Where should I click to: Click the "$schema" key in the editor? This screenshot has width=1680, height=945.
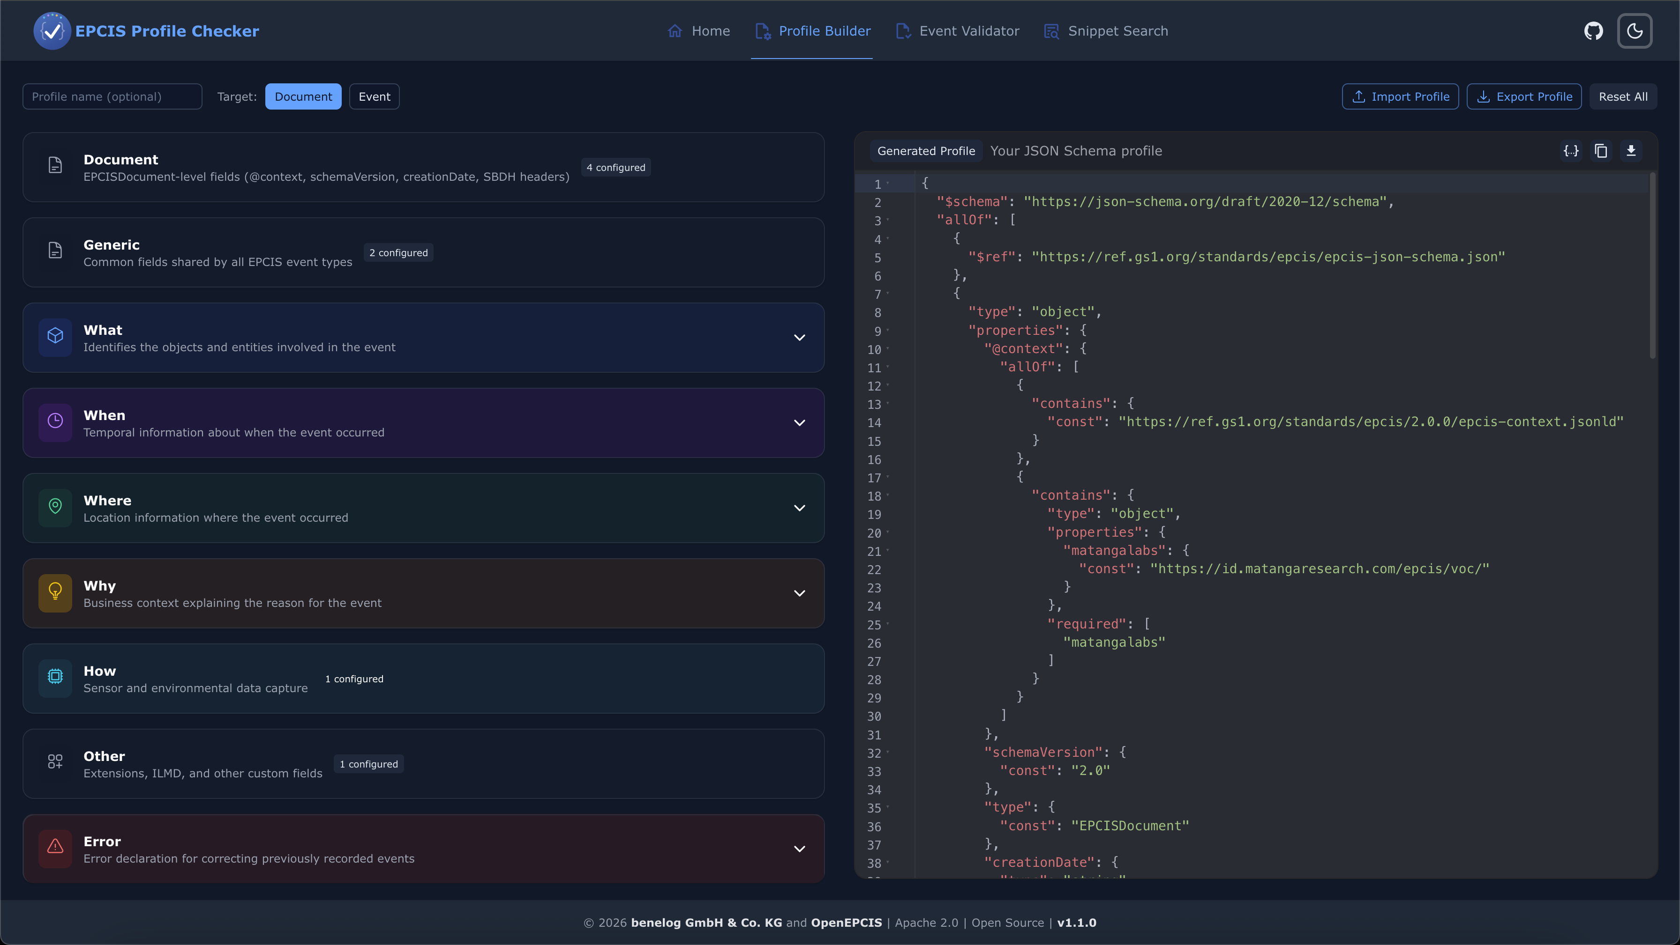coord(972,202)
